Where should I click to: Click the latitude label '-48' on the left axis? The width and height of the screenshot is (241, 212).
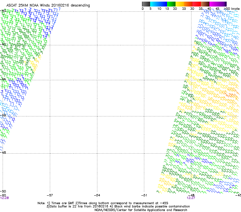tap(3, 152)
